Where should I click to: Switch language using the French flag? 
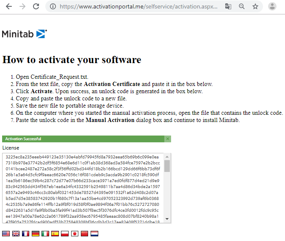pos(25,233)
